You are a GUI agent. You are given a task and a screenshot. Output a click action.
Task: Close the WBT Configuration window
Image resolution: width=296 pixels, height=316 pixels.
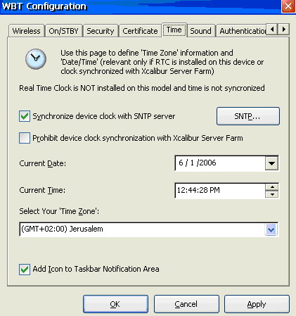click(x=288, y=6)
